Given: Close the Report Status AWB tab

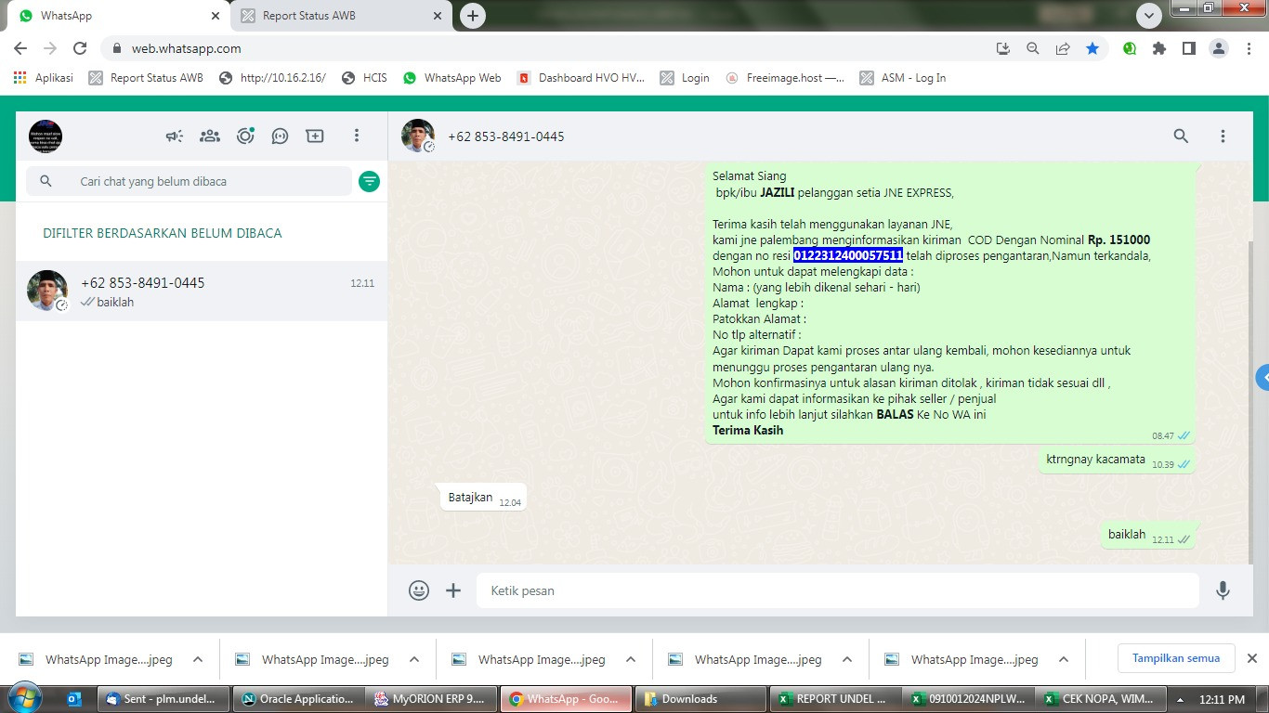Looking at the screenshot, I should pyautogui.click(x=438, y=16).
